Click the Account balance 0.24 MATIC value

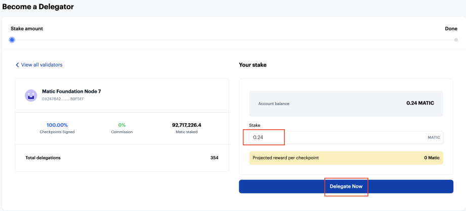420,103
